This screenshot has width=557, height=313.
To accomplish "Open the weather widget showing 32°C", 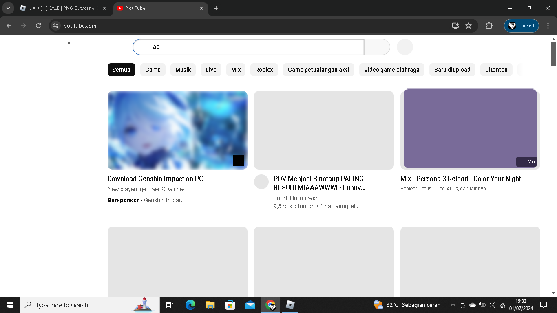I will (x=407, y=305).
